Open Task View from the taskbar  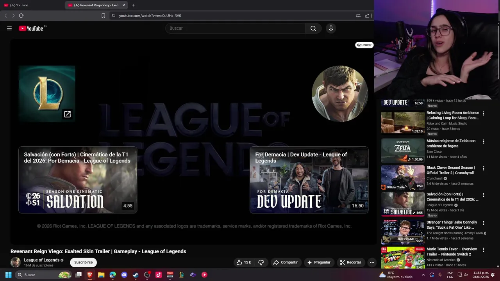coord(79,275)
